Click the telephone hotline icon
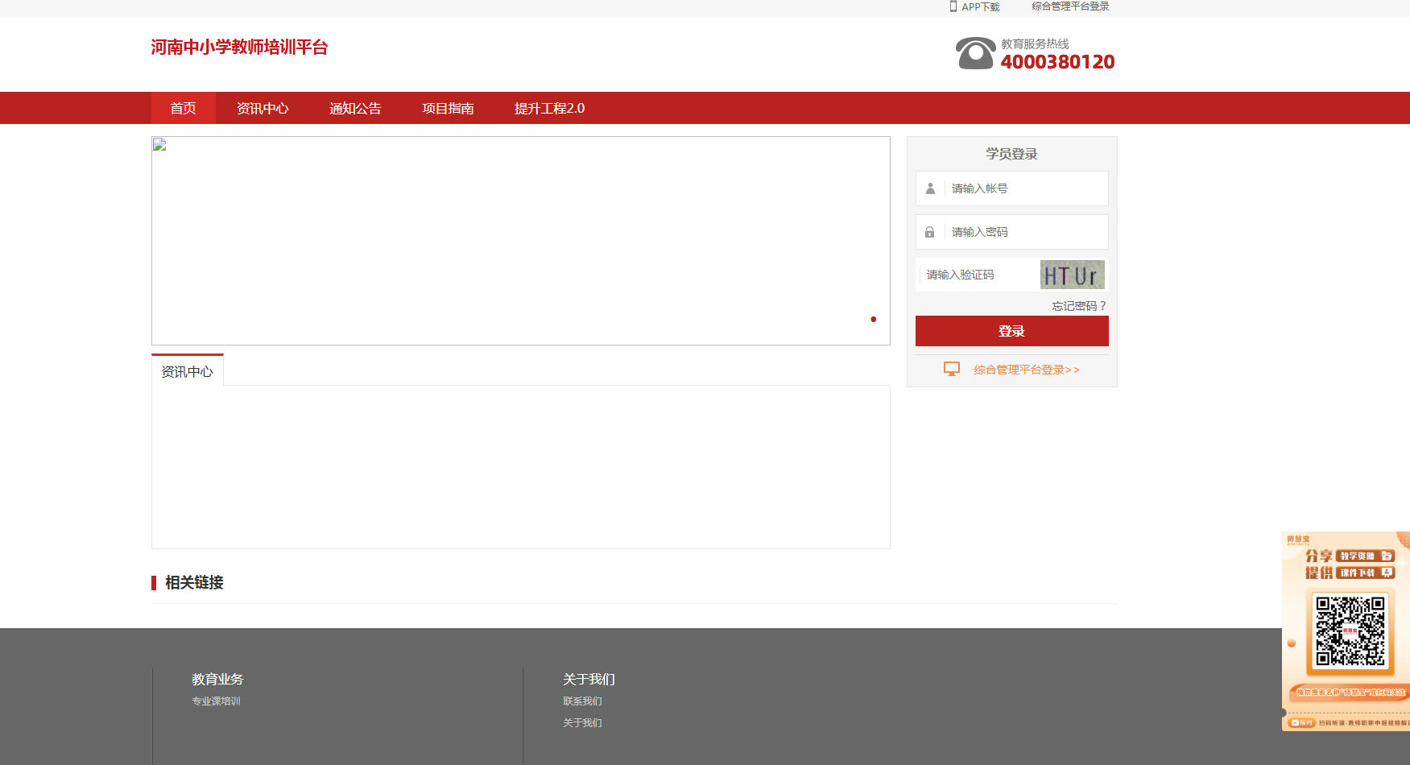This screenshot has height=765, width=1410. (975, 53)
